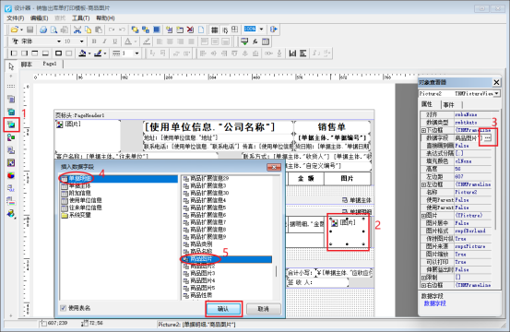Click the Exit designer door icon

pyautogui.click(x=274, y=30)
